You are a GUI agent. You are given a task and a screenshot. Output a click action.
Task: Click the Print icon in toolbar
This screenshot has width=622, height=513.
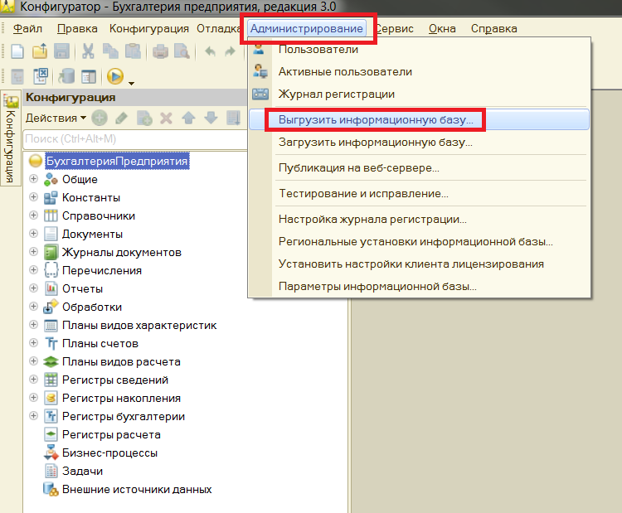161,51
